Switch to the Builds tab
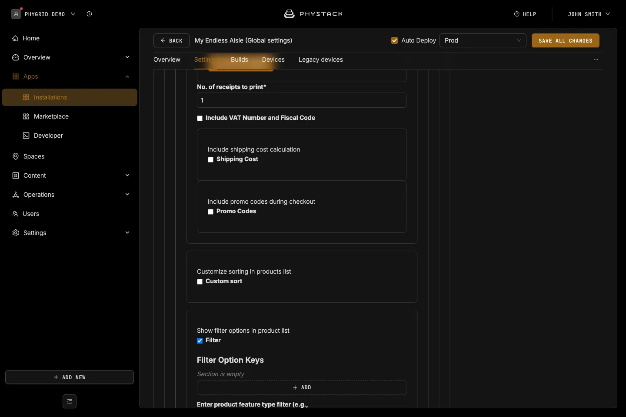626x417 pixels. [240, 60]
